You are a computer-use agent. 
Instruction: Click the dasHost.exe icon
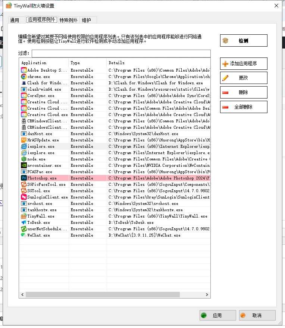coord(24,134)
